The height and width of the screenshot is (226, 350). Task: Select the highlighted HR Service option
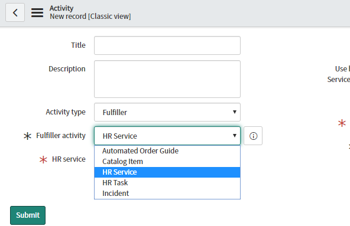tap(167, 172)
